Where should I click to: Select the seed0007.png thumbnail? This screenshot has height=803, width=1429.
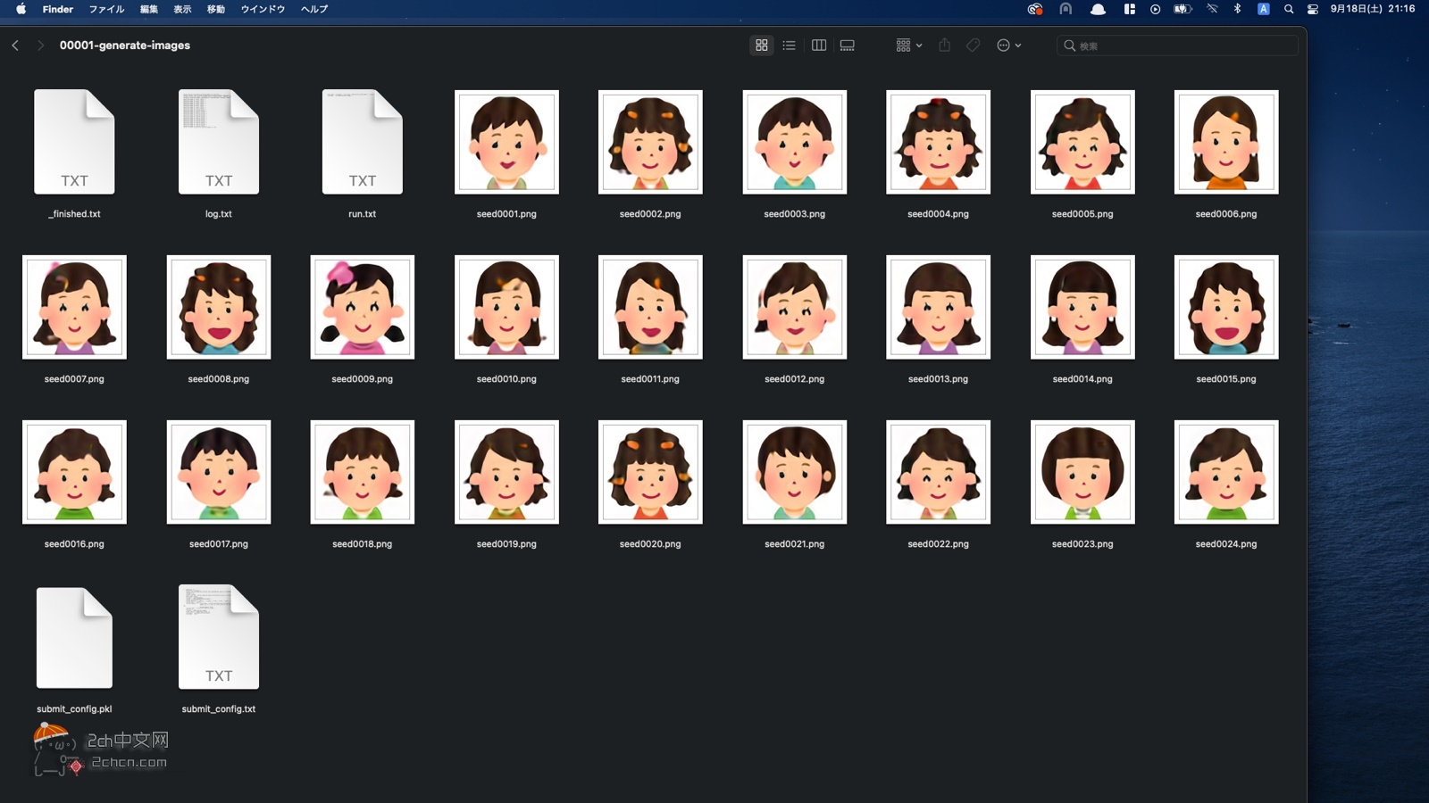74,307
